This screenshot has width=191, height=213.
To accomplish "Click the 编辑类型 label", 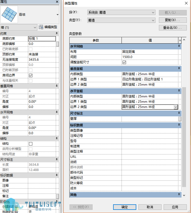I will click(x=51, y=27).
